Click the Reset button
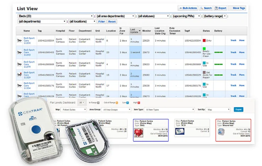 pyautogui.click(x=112, y=22)
